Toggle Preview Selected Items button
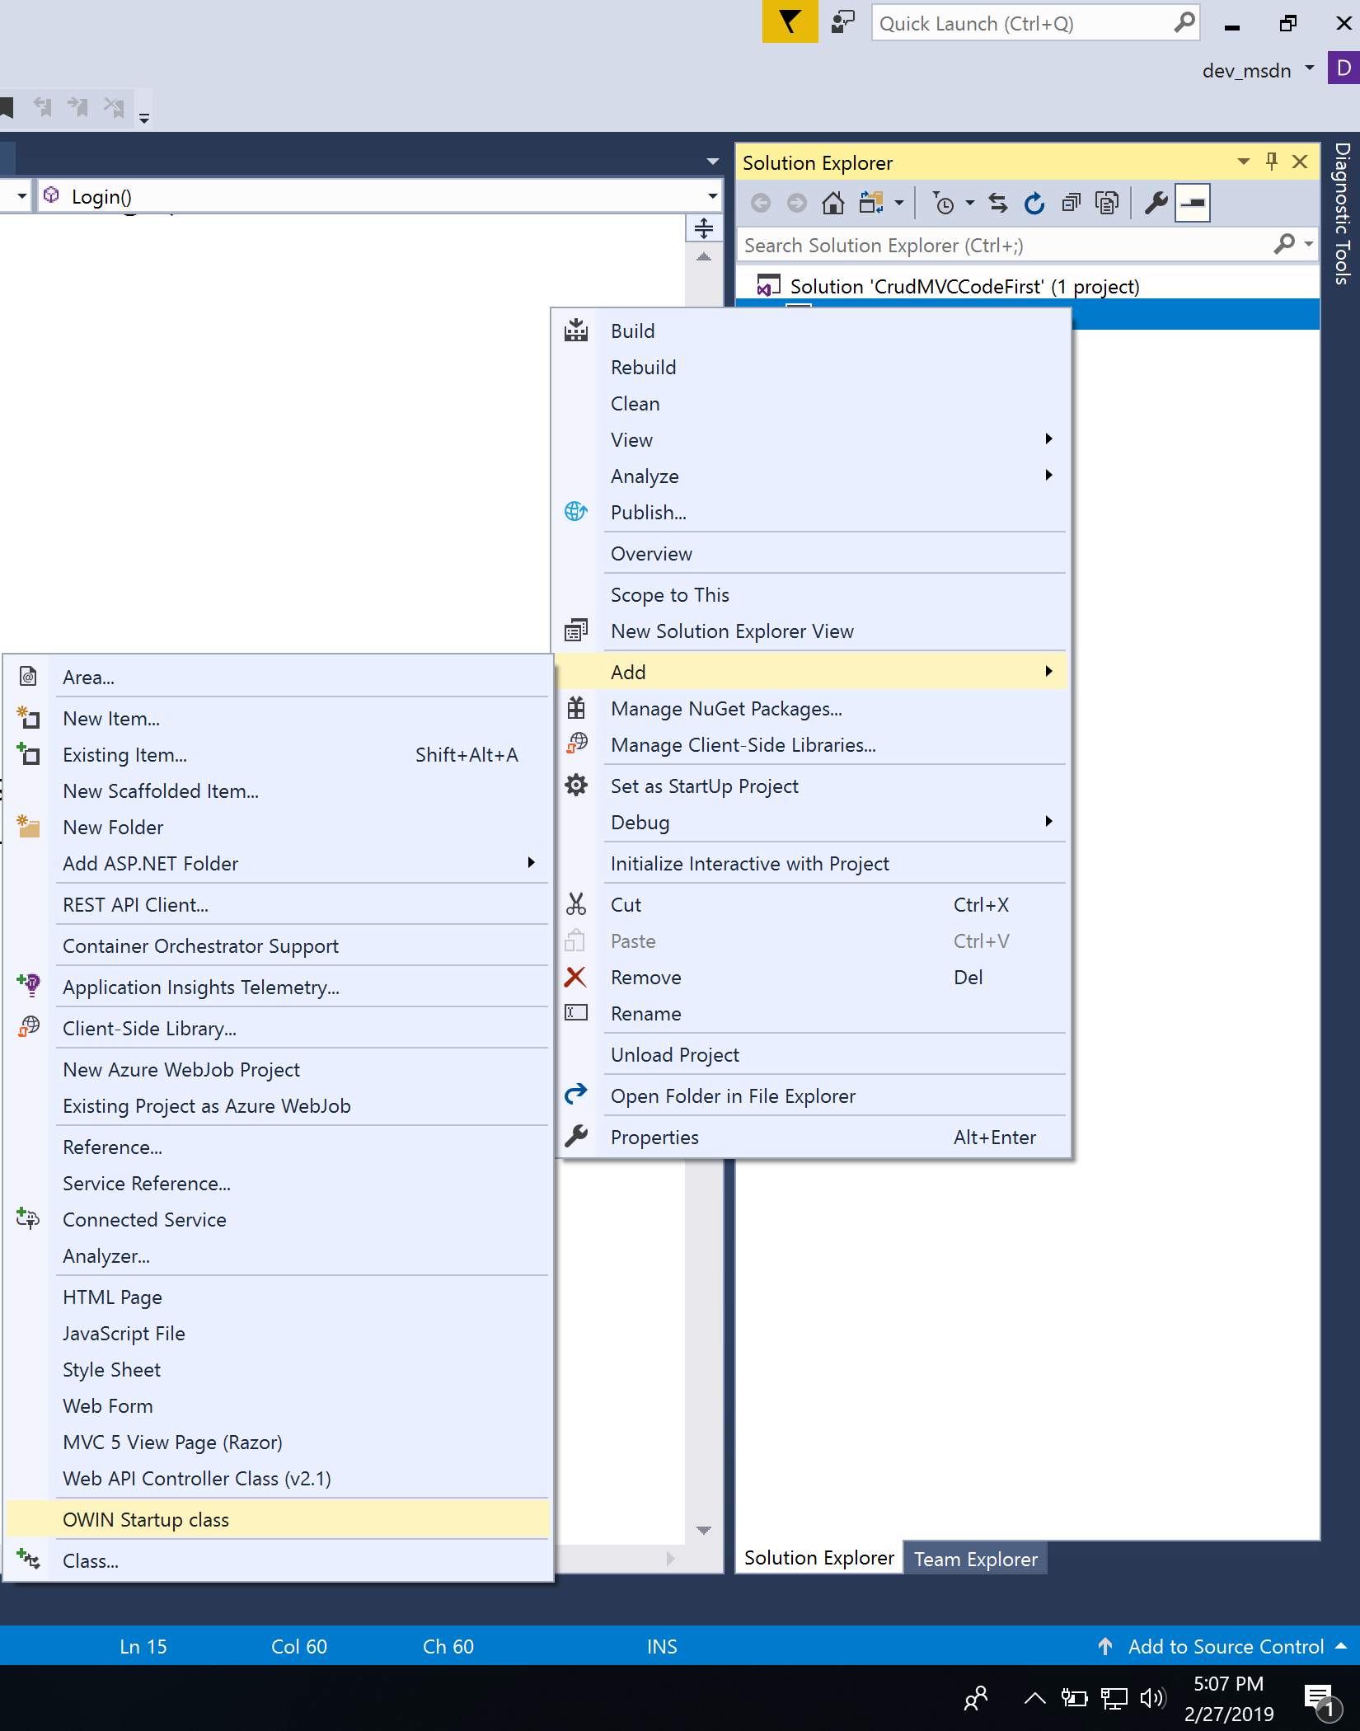Screen dimensions: 1360x1731 1192,203
